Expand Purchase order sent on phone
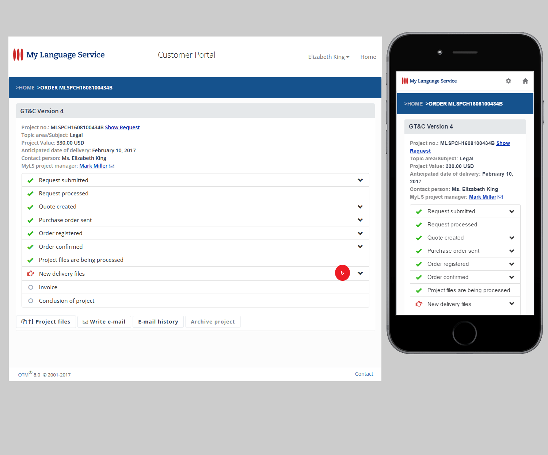Screen dimensions: 548x455 (x=511, y=251)
